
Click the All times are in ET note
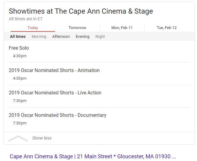(26, 19)
